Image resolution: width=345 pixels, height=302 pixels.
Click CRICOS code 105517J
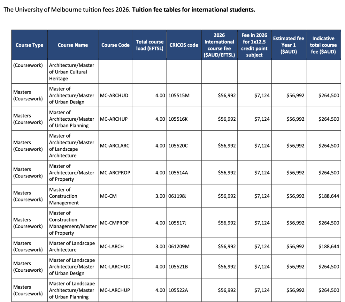tap(177, 223)
